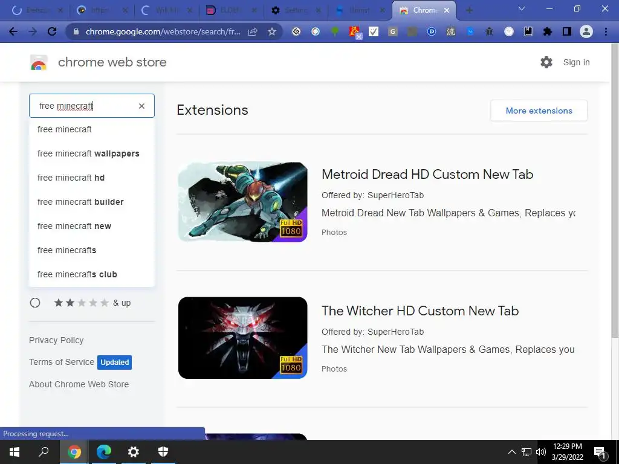Open the Privacy Policy link
This screenshot has height=464, width=619.
coord(56,340)
